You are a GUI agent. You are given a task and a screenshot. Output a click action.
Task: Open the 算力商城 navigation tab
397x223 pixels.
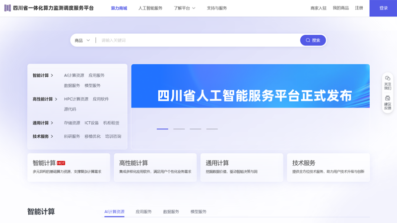tap(119, 8)
